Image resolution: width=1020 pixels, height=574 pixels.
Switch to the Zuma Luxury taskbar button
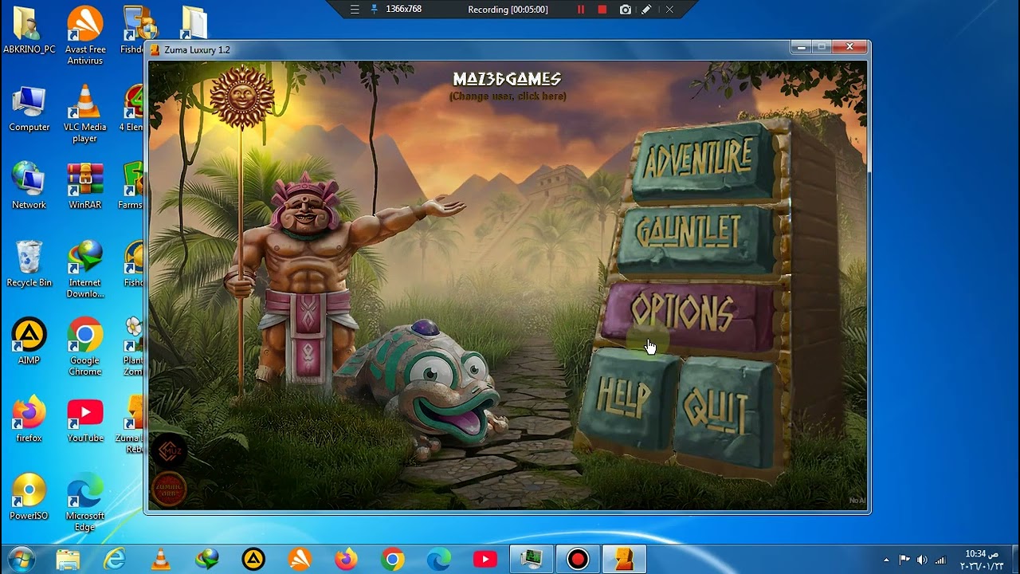624,560
